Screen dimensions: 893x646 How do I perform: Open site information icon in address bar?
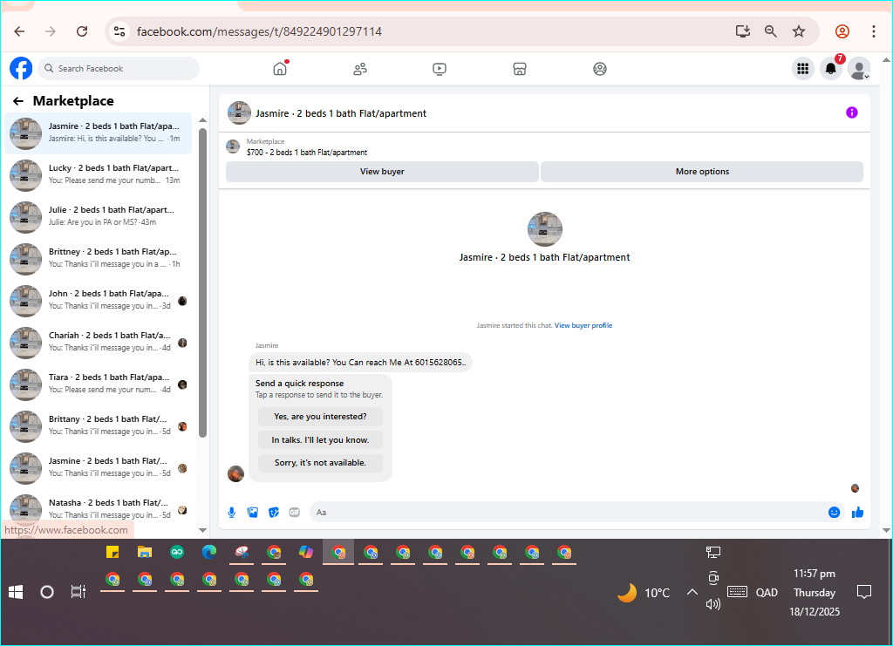[x=119, y=31]
